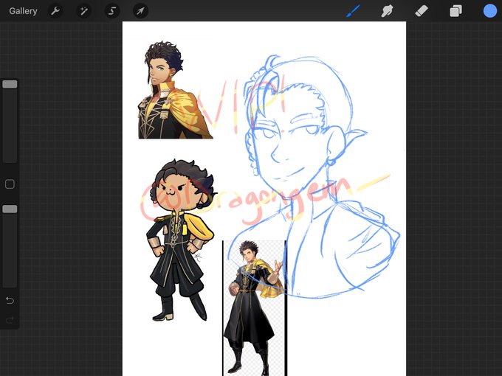Click the top-left character portrait reference
The image size is (502, 376).
click(x=176, y=90)
